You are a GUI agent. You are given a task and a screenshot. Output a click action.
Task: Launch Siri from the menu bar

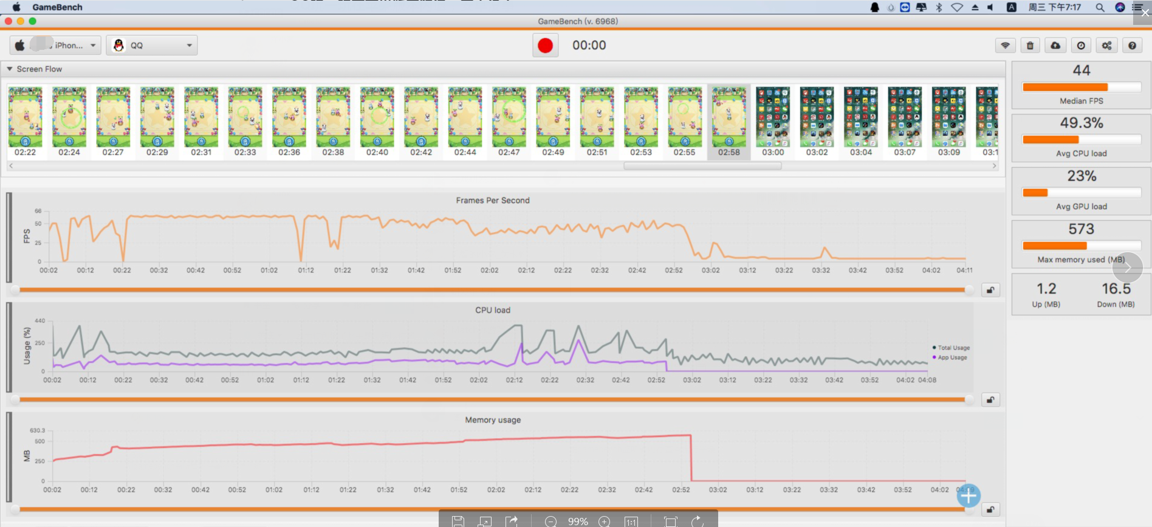(x=1120, y=7)
